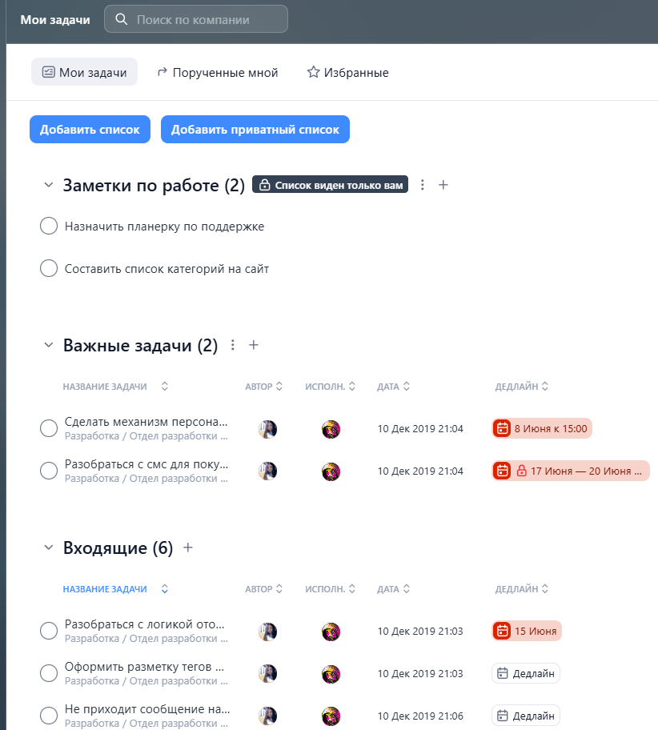Open the three-dot options of "Заметки по работе"
This screenshot has height=730, width=658.
coord(422,184)
